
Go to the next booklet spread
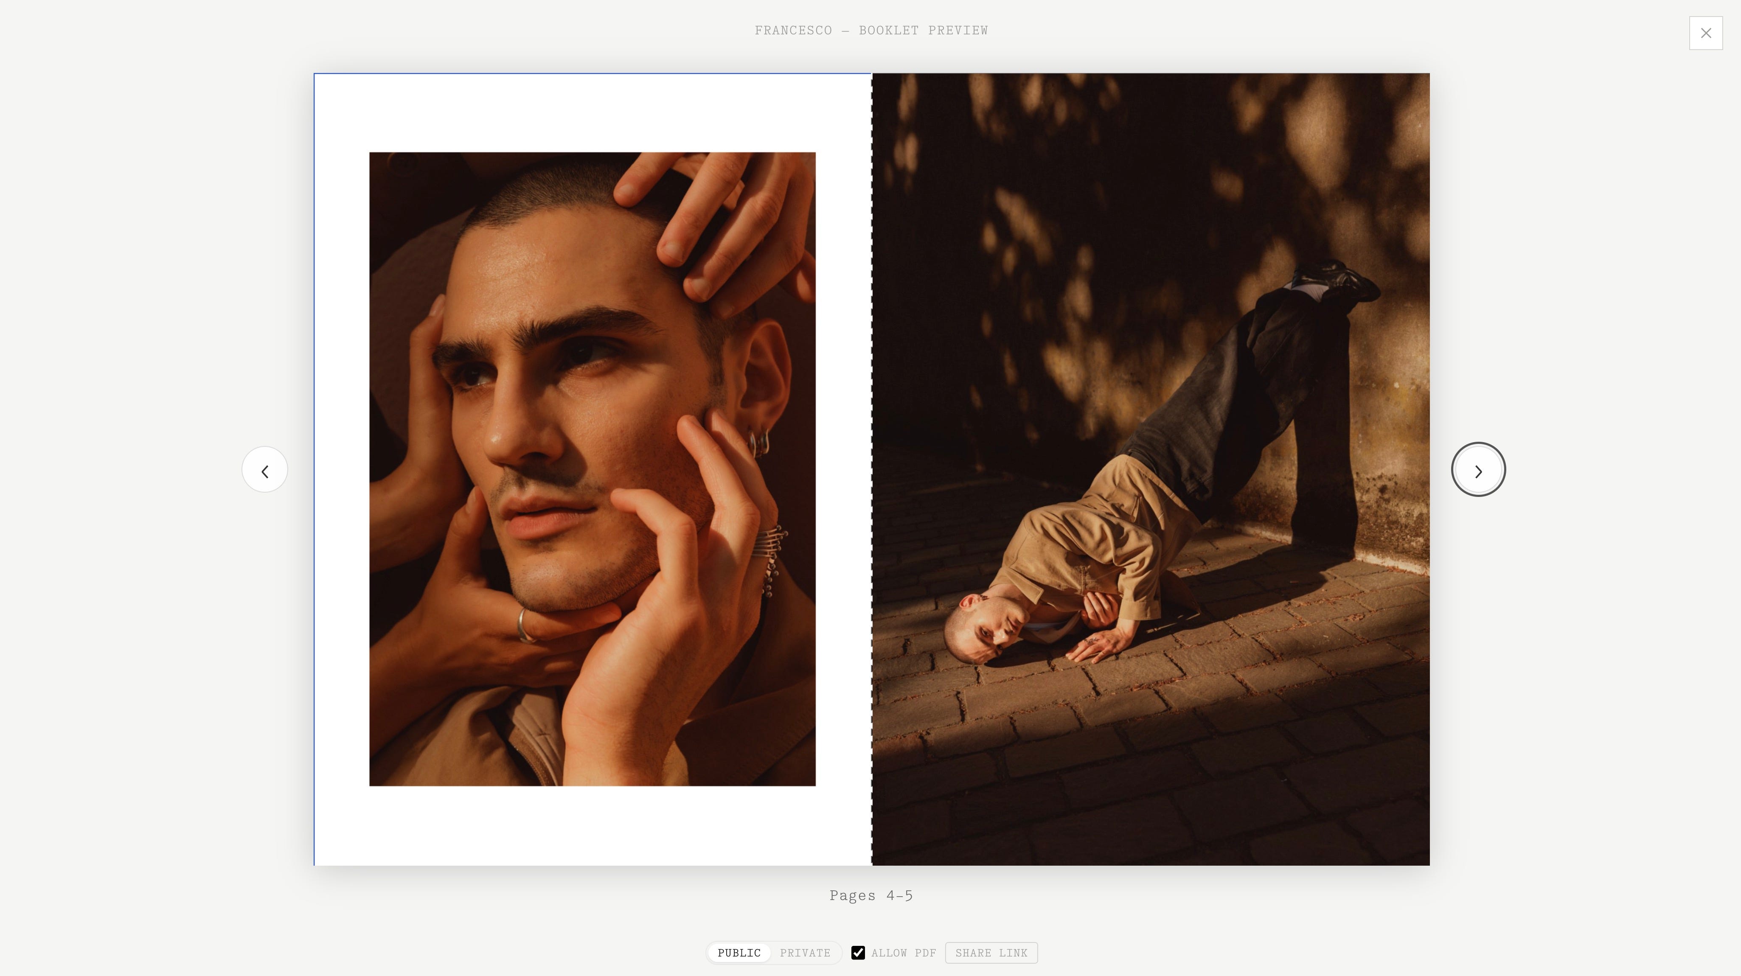[x=1478, y=470]
